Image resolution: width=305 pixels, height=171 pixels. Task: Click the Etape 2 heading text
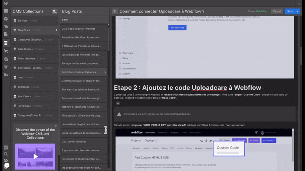click(187, 88)
